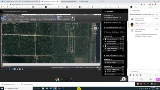Open attendee controls for Adanne Edwards Oyer
Screen dimensions: 160x90
pyautogui.click(x=123, y=69)
